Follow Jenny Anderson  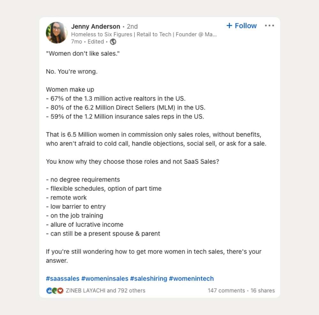[244, 26]
